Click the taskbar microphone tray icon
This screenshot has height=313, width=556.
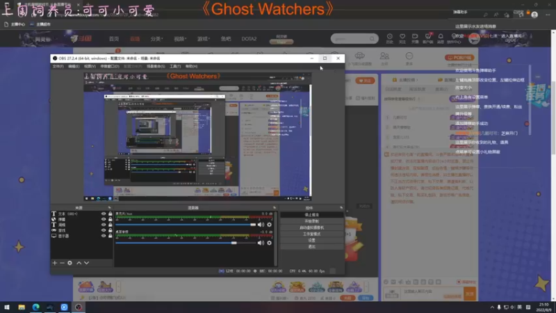coord(499,307)
